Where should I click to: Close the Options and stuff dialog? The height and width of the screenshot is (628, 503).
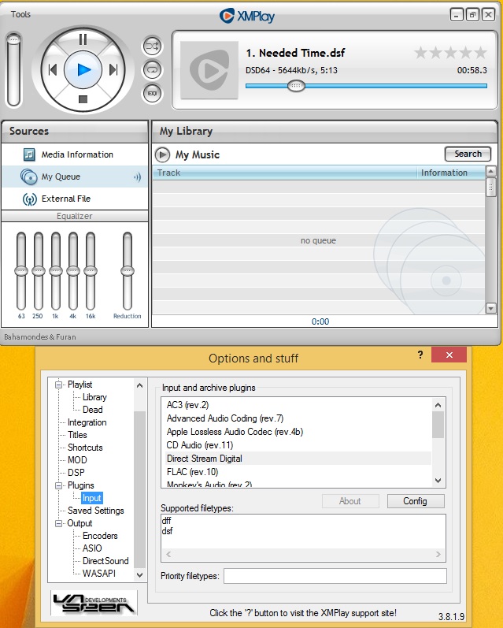pos(449,355)
